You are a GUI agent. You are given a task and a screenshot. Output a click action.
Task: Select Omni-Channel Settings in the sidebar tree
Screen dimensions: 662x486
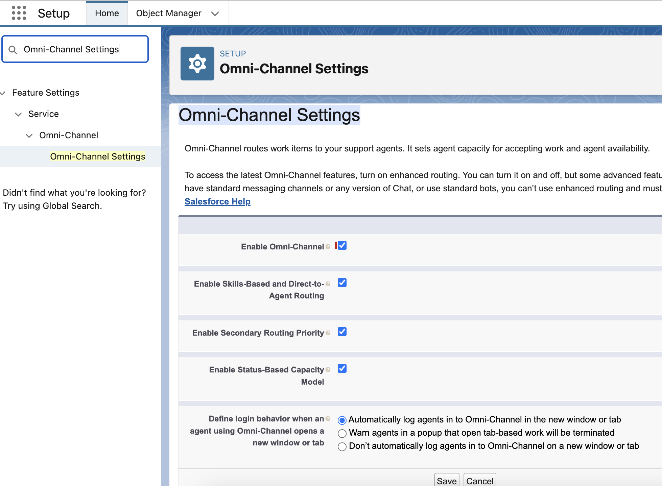click(x=97, y=156)
